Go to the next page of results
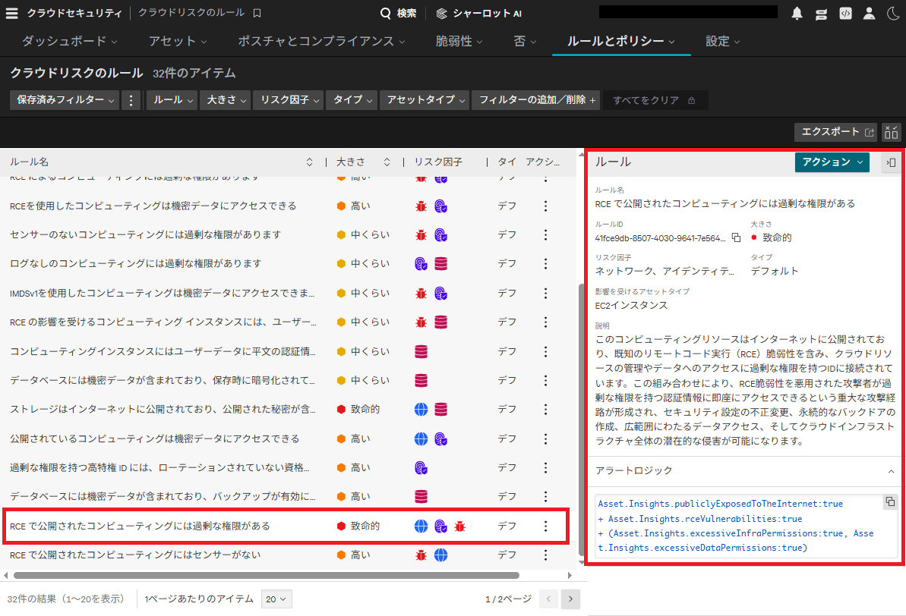The width and height of the screenshot is (906, 616). [570, 599]
